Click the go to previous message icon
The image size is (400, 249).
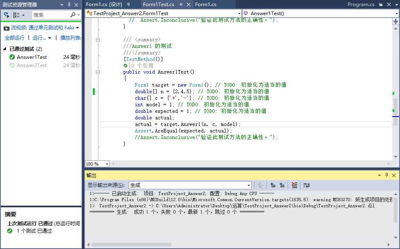[273, 185]
